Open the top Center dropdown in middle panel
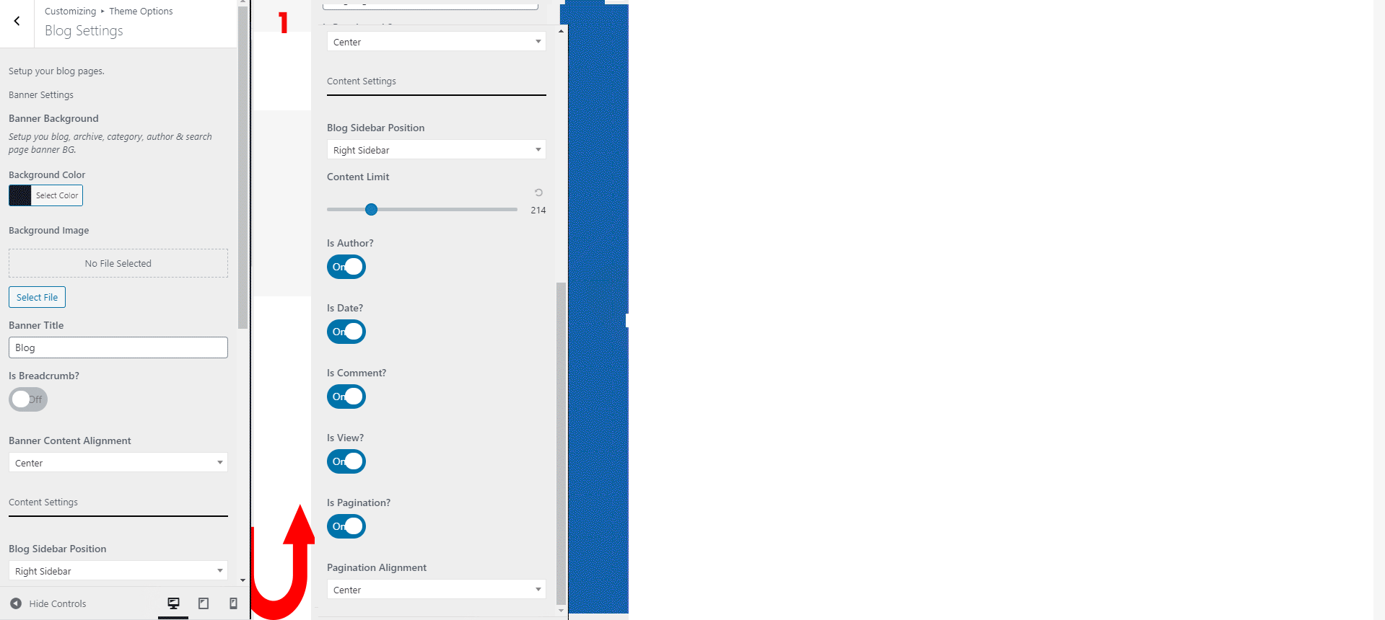 437,41
